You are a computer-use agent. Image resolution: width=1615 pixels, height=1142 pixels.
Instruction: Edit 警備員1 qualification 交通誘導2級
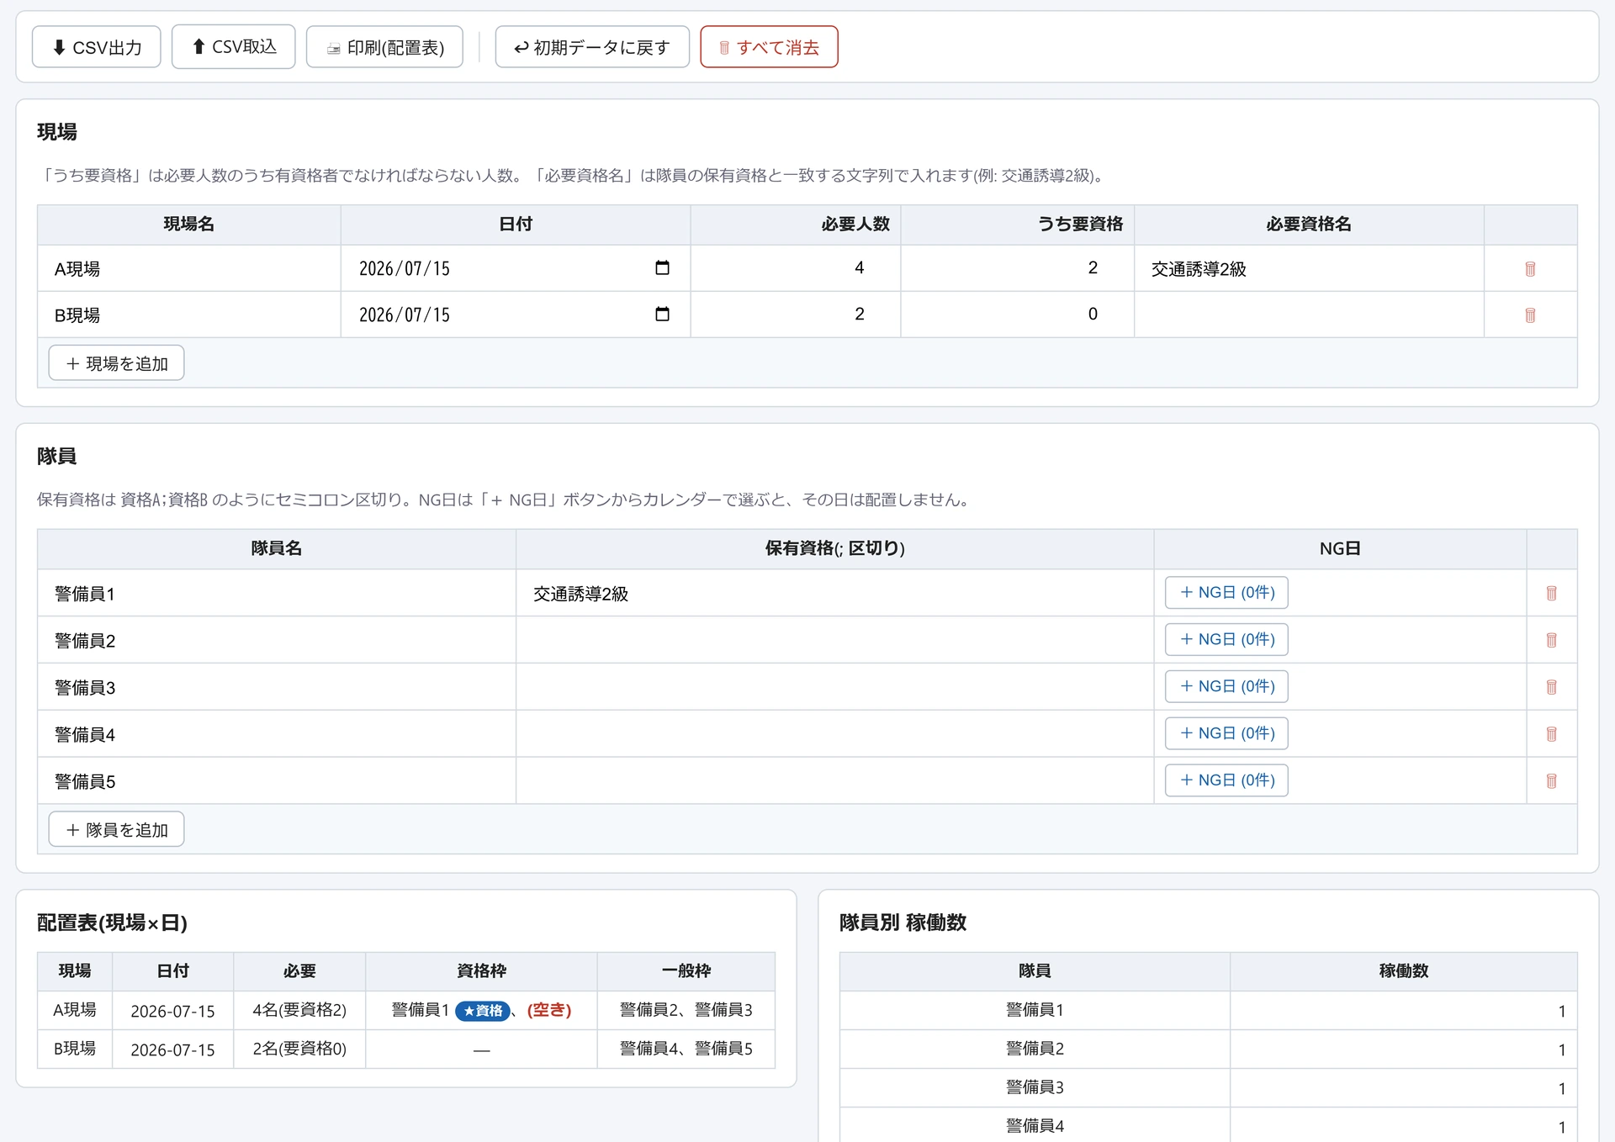pos(834,594)
